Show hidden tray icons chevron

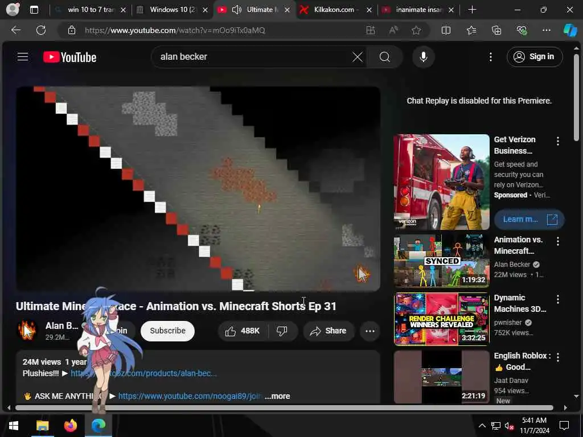(x=482, y=426)
